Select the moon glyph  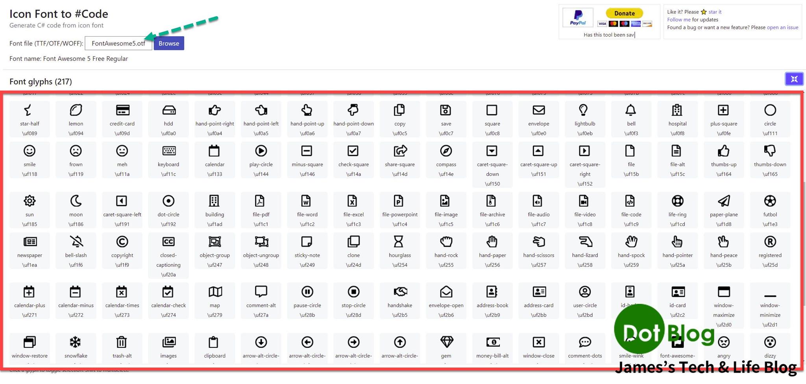pyautogui.click(x=76, y=209)
